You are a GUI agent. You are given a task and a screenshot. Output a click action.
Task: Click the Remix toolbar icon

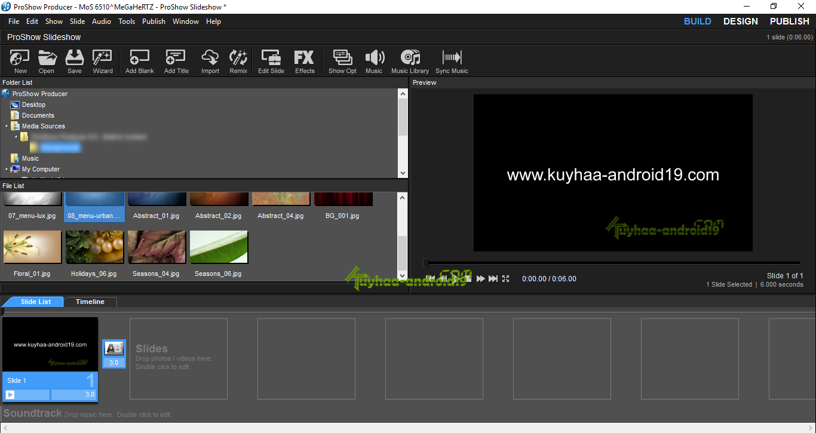[x=238, y=62]
